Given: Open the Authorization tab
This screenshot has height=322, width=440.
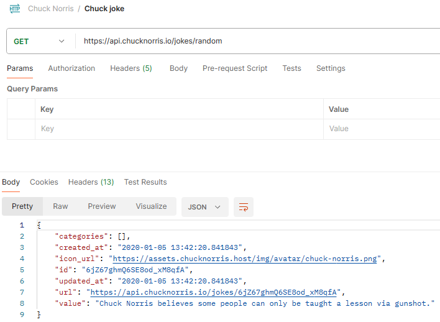Looking at the screenshot, I should pyautogui.click(x=71, y=68).
